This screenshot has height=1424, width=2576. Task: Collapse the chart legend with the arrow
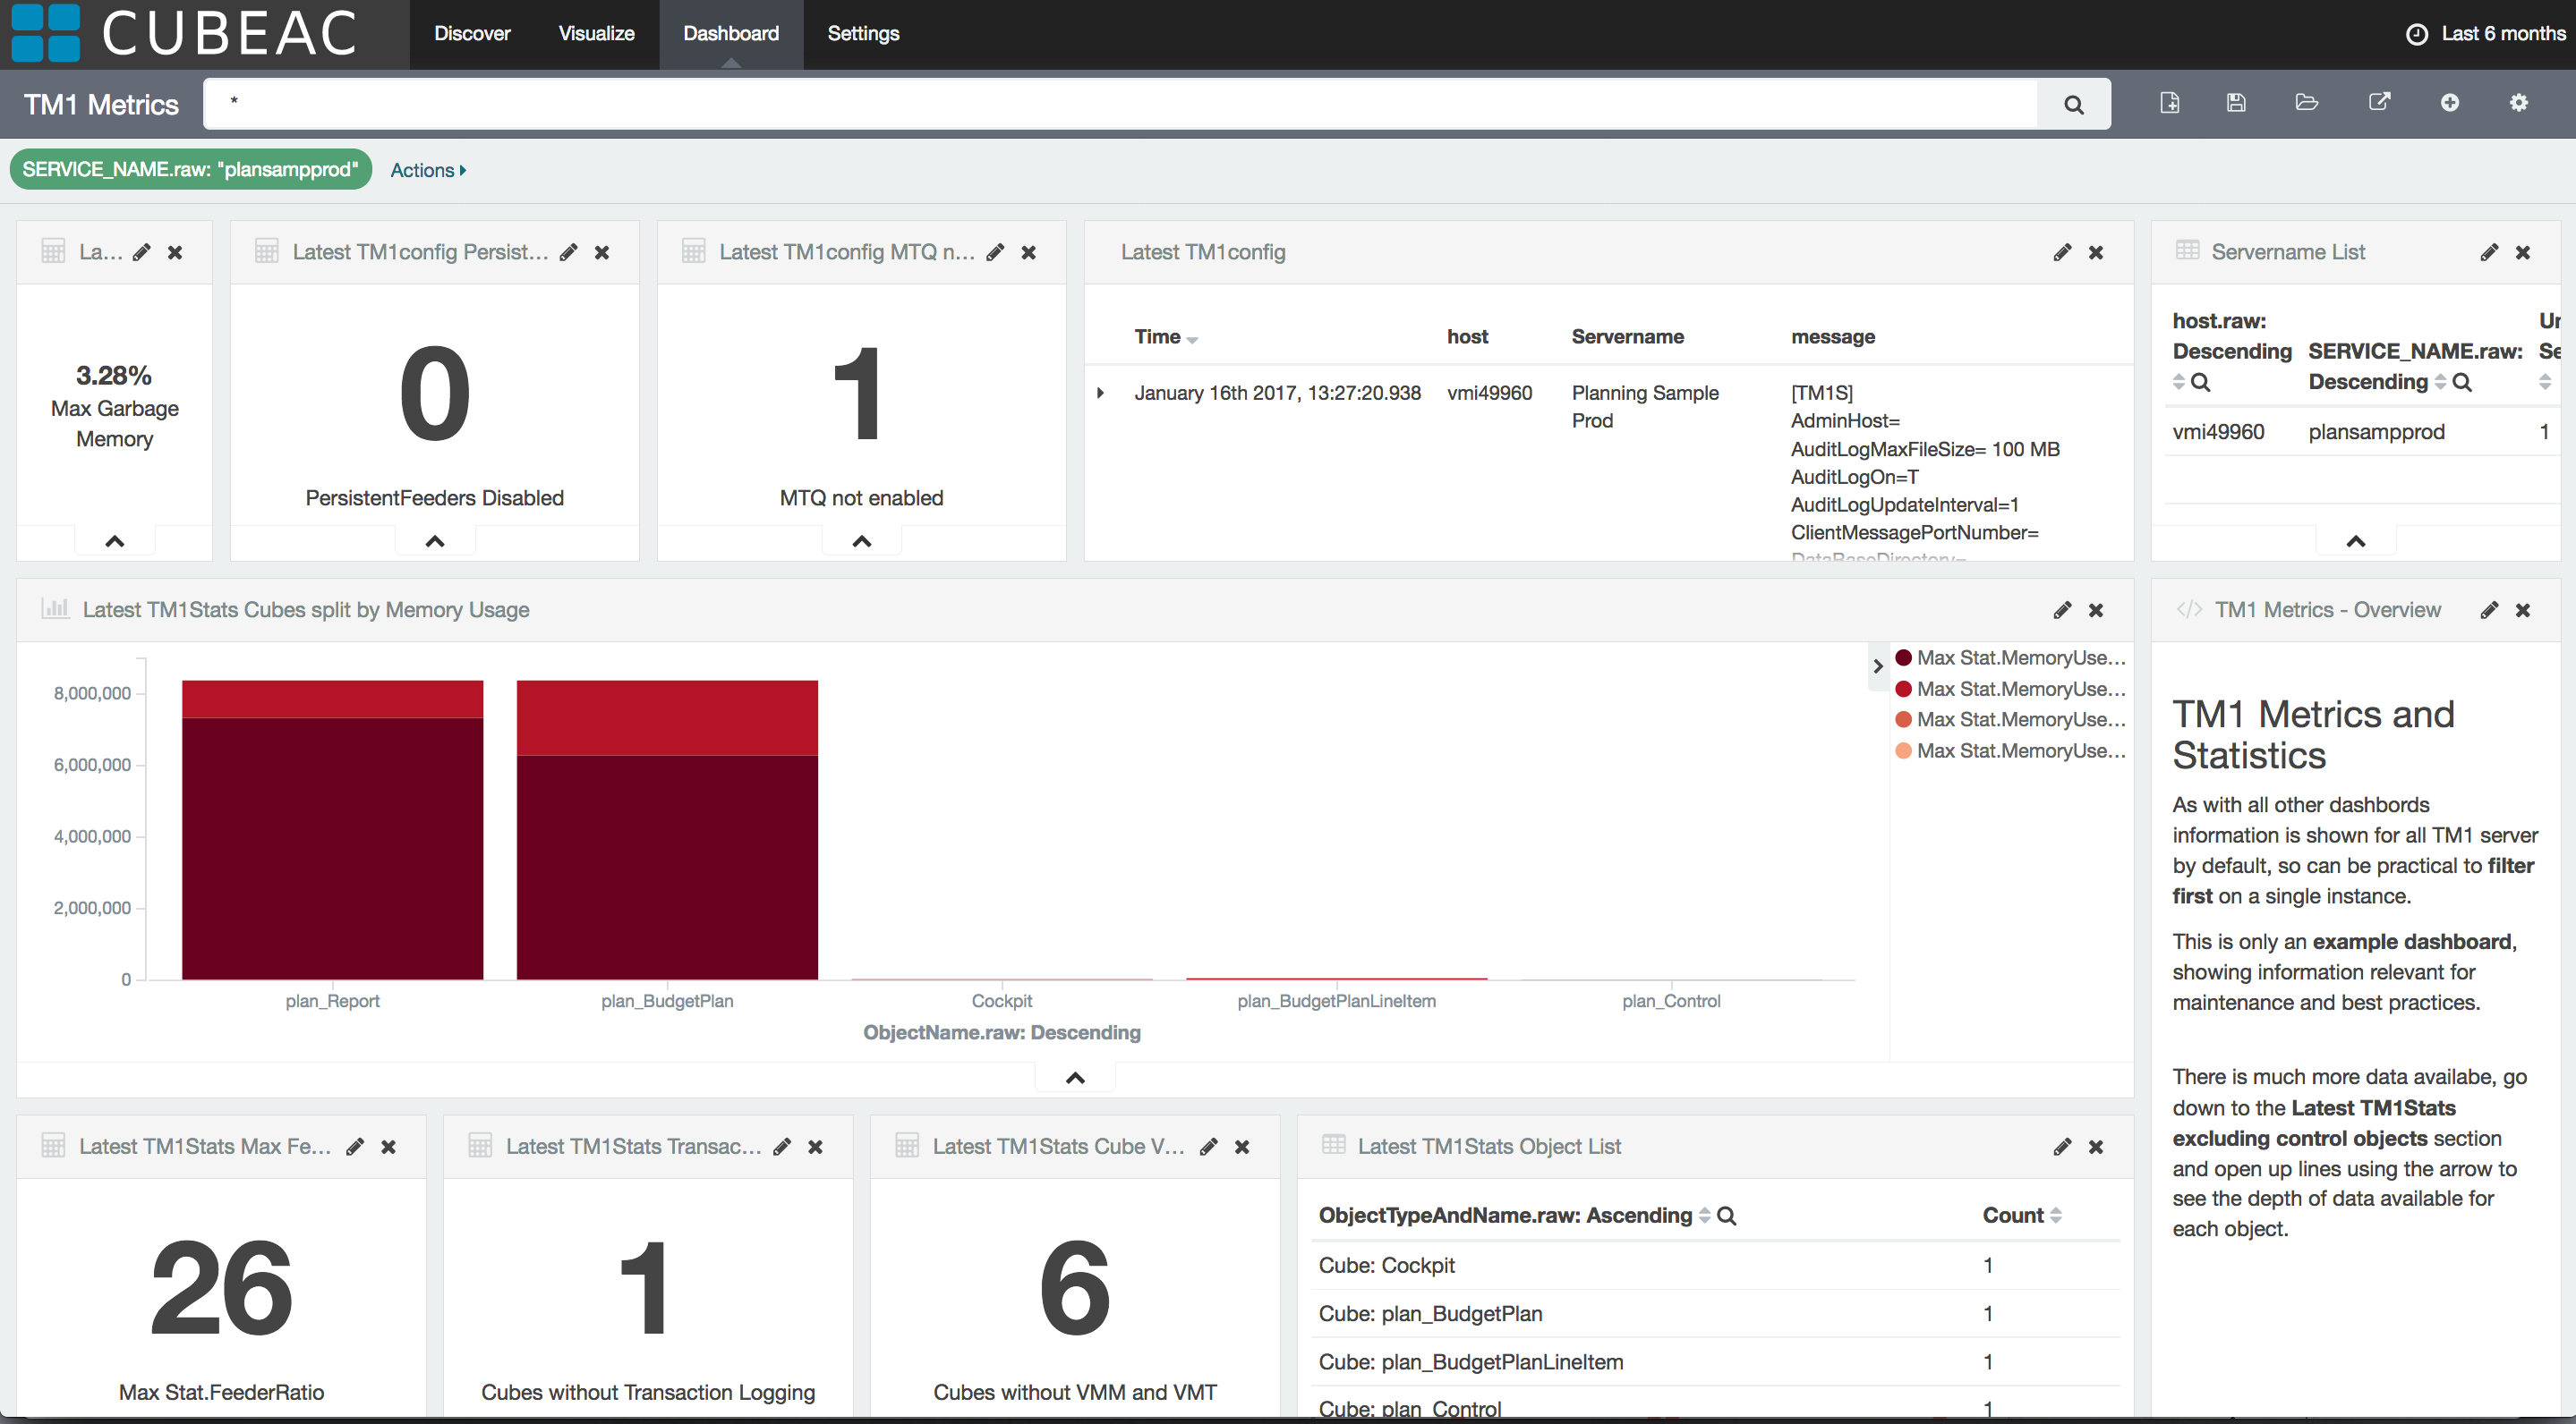pos(1878,666)
